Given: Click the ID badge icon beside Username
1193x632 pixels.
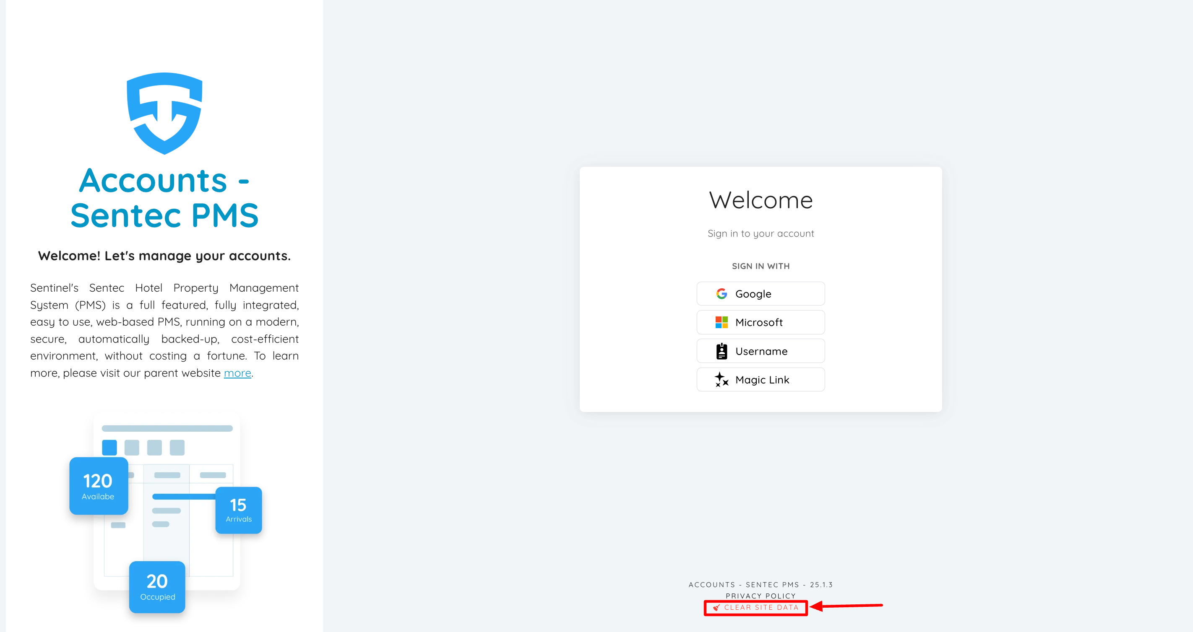Looking at the screenshot, I should tap(722, 351).
